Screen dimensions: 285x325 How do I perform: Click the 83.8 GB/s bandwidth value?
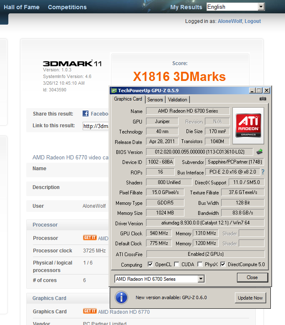243,213
